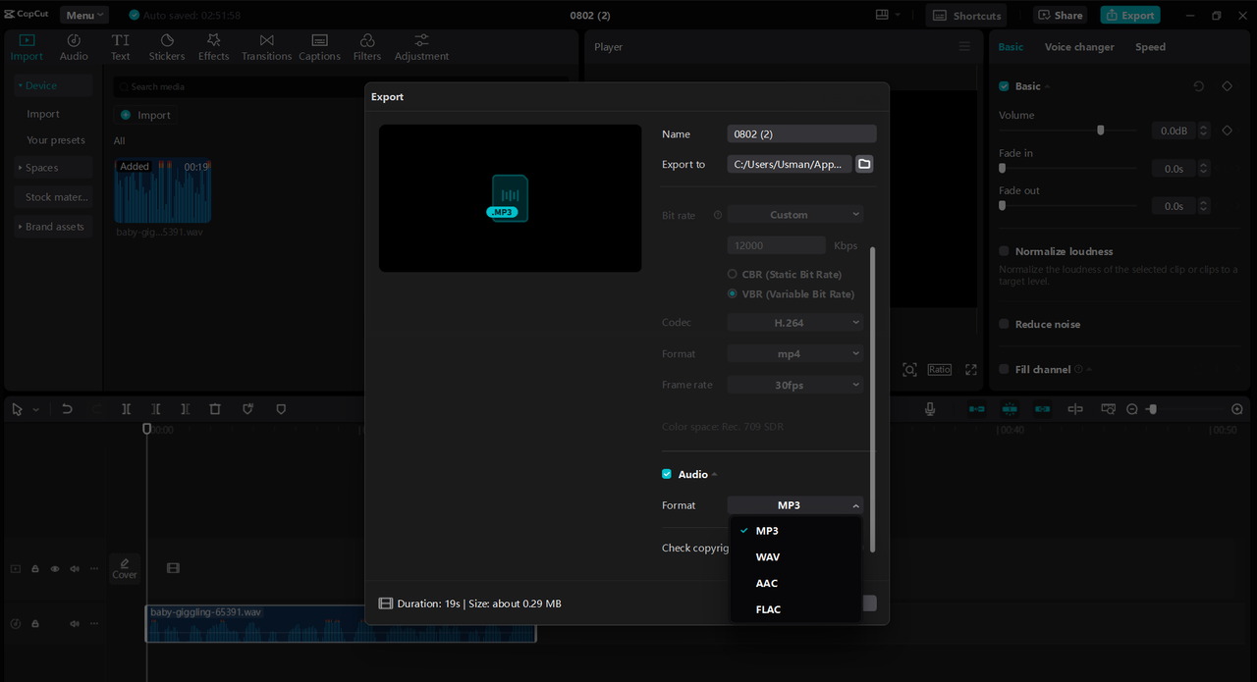Toggle main video track visibility eye icon

(55, 568)
